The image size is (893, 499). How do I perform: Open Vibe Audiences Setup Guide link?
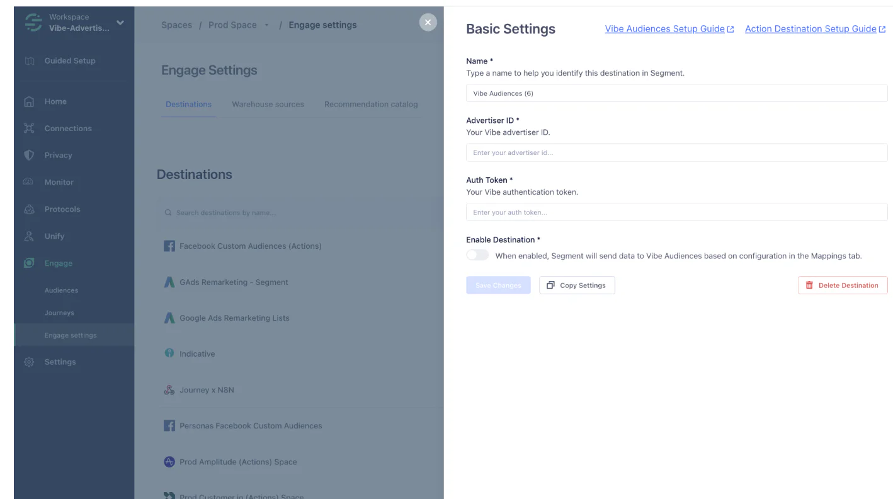tap(664, 29)
